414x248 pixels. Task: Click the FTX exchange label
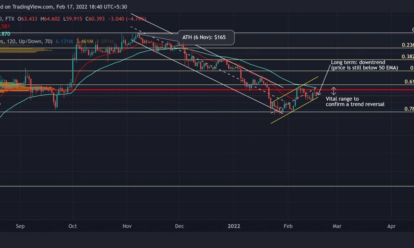point(10,19)
